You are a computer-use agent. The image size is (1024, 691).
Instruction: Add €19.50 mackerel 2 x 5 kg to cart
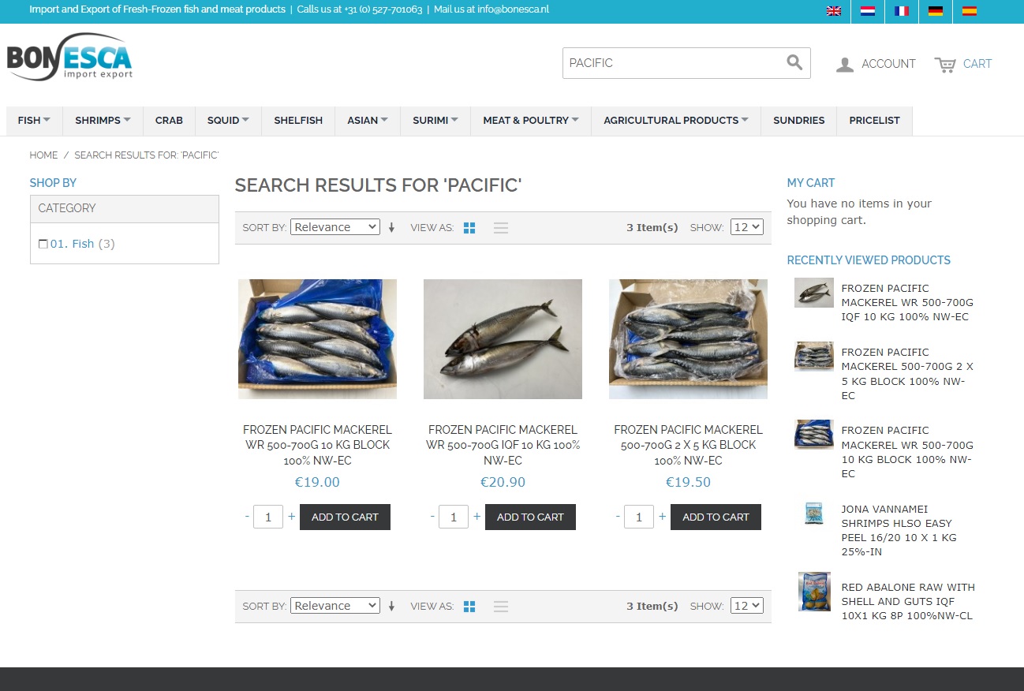coord(716,517)
